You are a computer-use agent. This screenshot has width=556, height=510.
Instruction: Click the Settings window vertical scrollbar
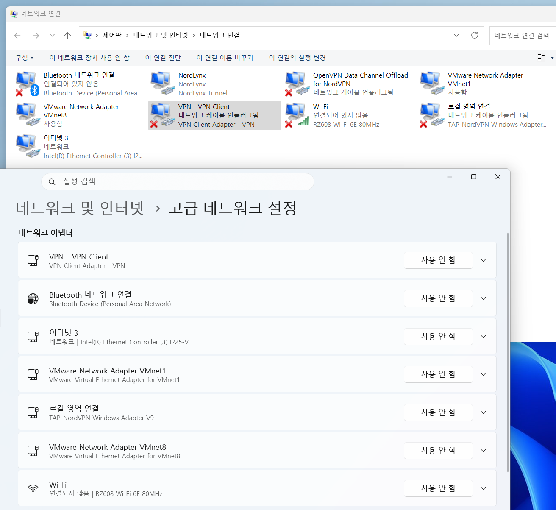click(x=508, y=352)
